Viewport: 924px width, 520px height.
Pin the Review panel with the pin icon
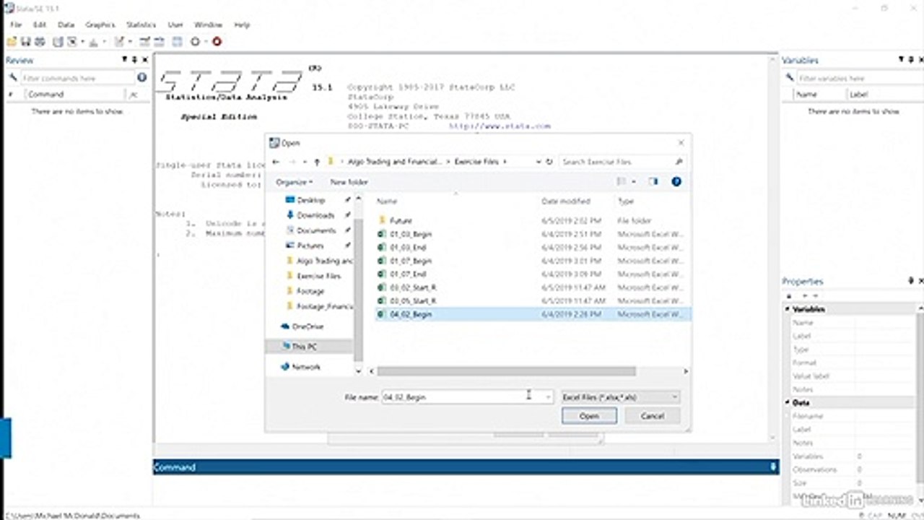134,60
